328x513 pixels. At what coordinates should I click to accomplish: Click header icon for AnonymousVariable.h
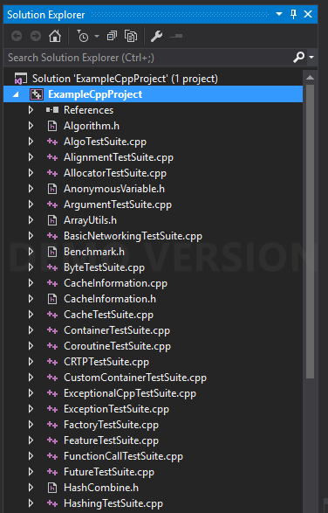[52, 189]
